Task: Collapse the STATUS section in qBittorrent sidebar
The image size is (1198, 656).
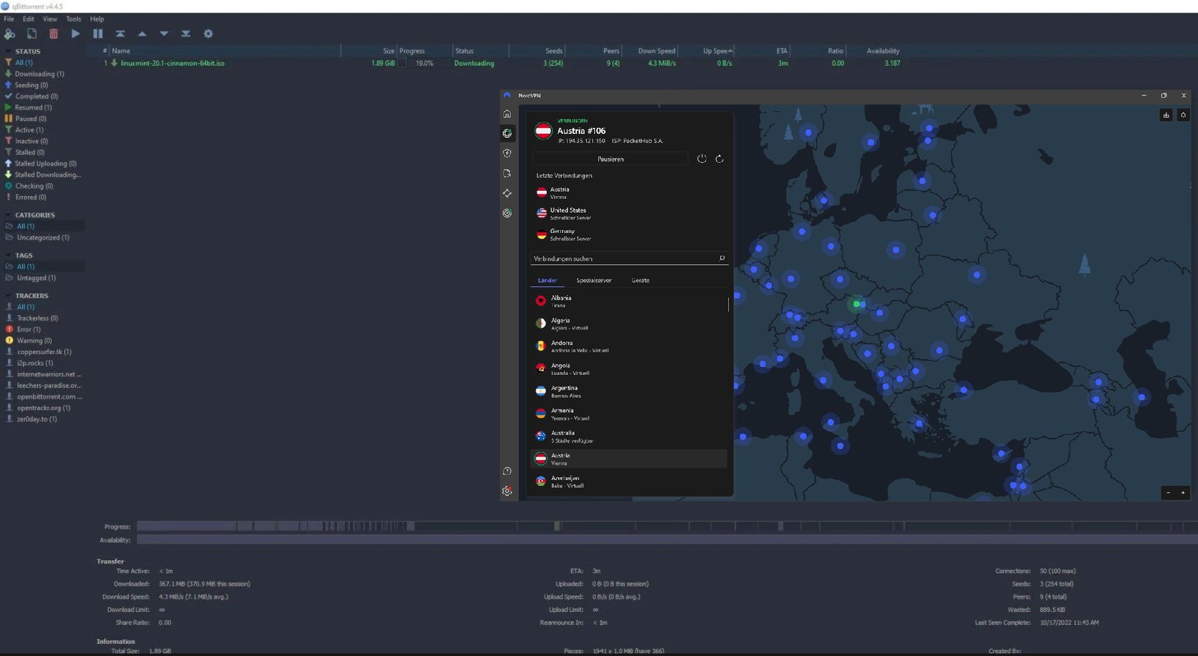Action: [8, 51]
